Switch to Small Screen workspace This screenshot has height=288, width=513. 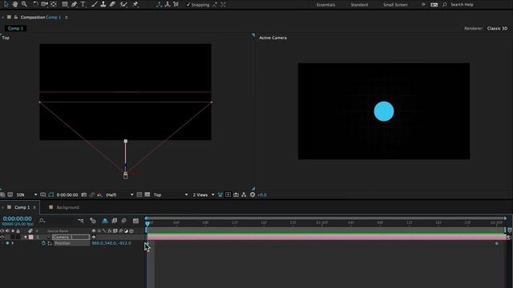[395, 5]
